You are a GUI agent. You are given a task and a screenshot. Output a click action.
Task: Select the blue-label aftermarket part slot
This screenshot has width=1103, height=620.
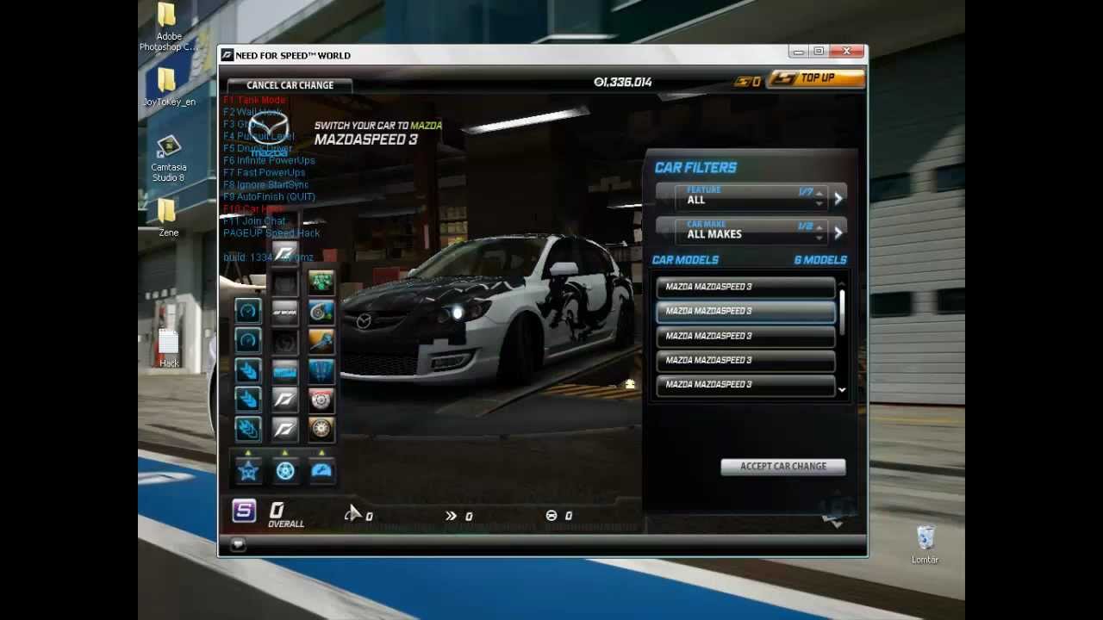284,370
